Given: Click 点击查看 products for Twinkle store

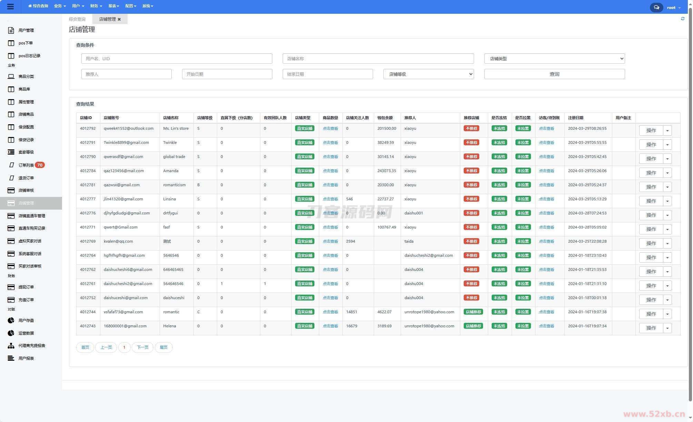Looking at the screenshot, I should tap(330, 143).
